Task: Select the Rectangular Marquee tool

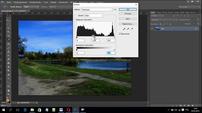Action: pyautogui.click(x=9, y=24)
